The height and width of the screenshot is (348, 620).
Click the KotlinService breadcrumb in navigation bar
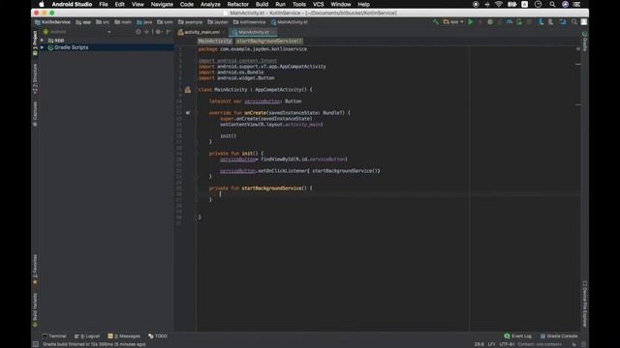coord(52,22)
